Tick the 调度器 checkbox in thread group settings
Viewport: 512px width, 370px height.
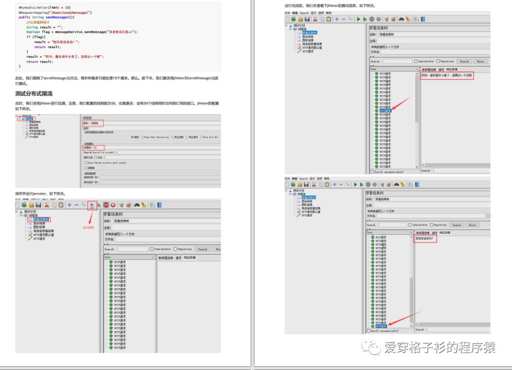[86, 167]
